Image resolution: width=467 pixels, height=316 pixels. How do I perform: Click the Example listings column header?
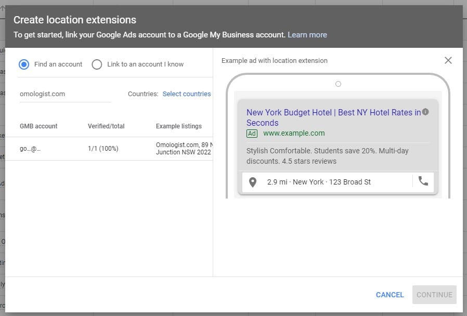[x=179, y=126]
